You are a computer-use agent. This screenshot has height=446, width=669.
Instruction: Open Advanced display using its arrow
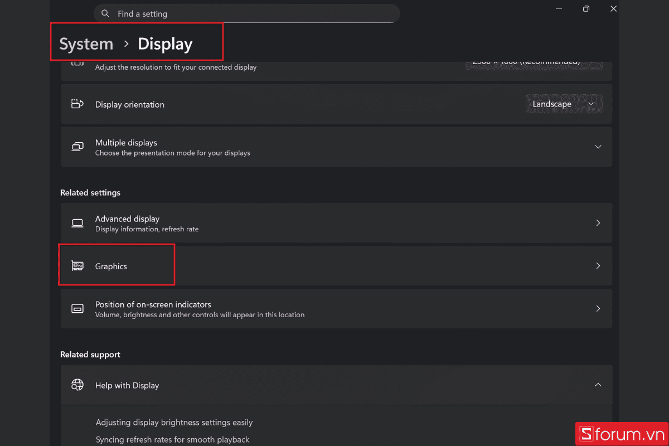[598, 223]
